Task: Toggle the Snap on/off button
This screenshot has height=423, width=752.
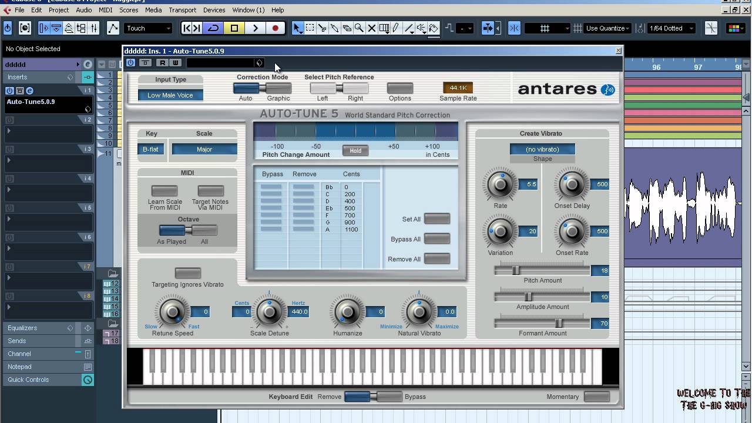Action: pos(514,28)
